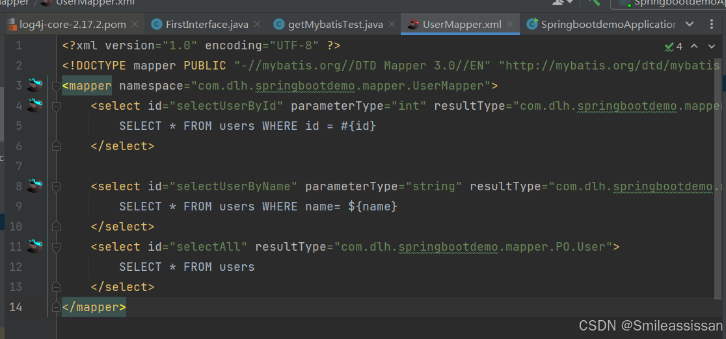
Task: Close the FirstInterface.java tab
Action: point(257,24)
